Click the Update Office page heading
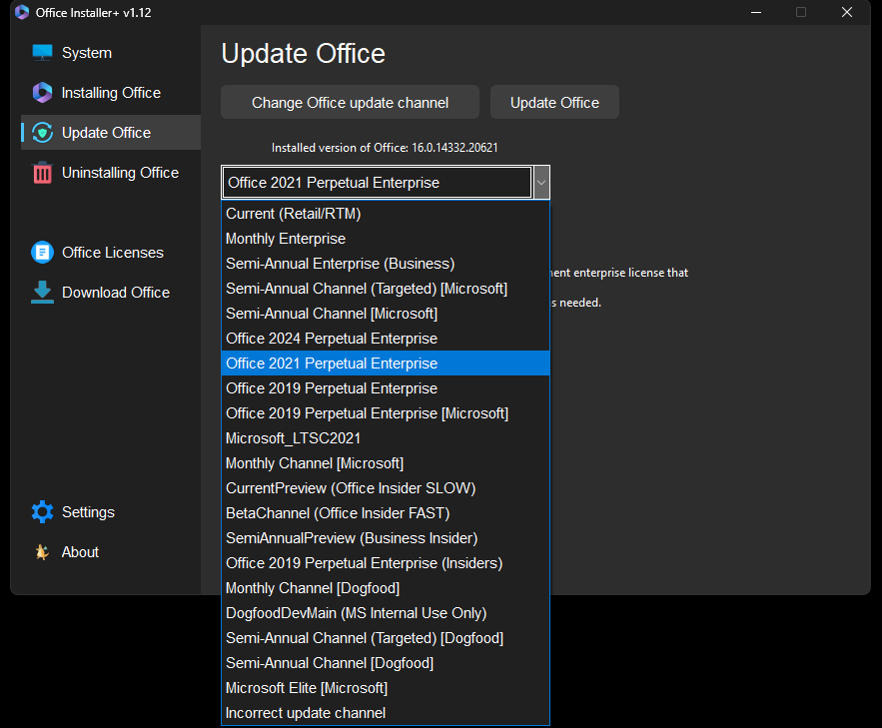 (304, 54)
